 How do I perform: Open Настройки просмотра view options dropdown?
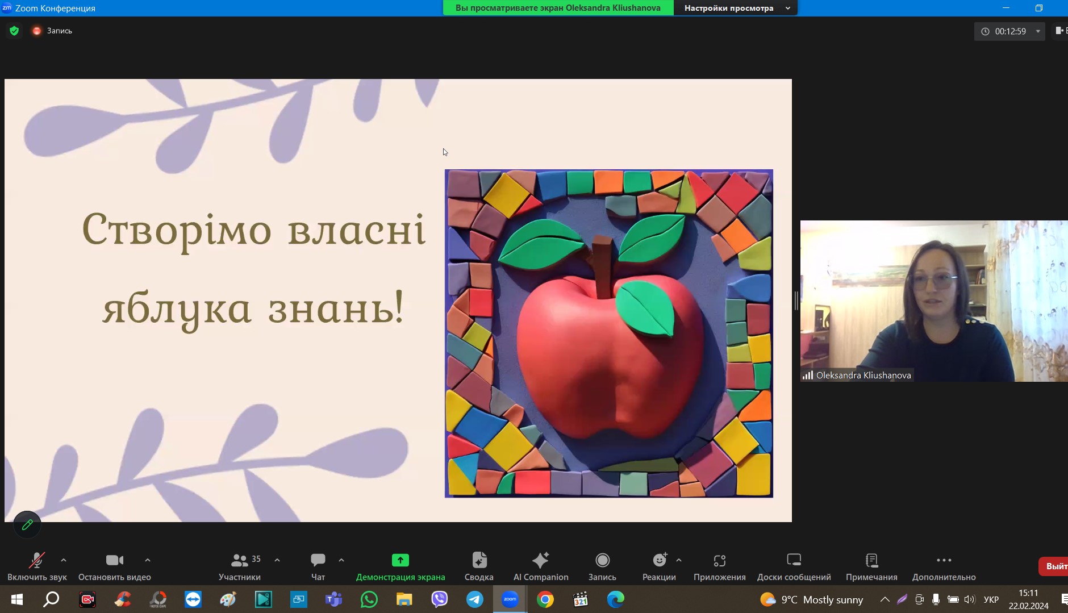736,8
